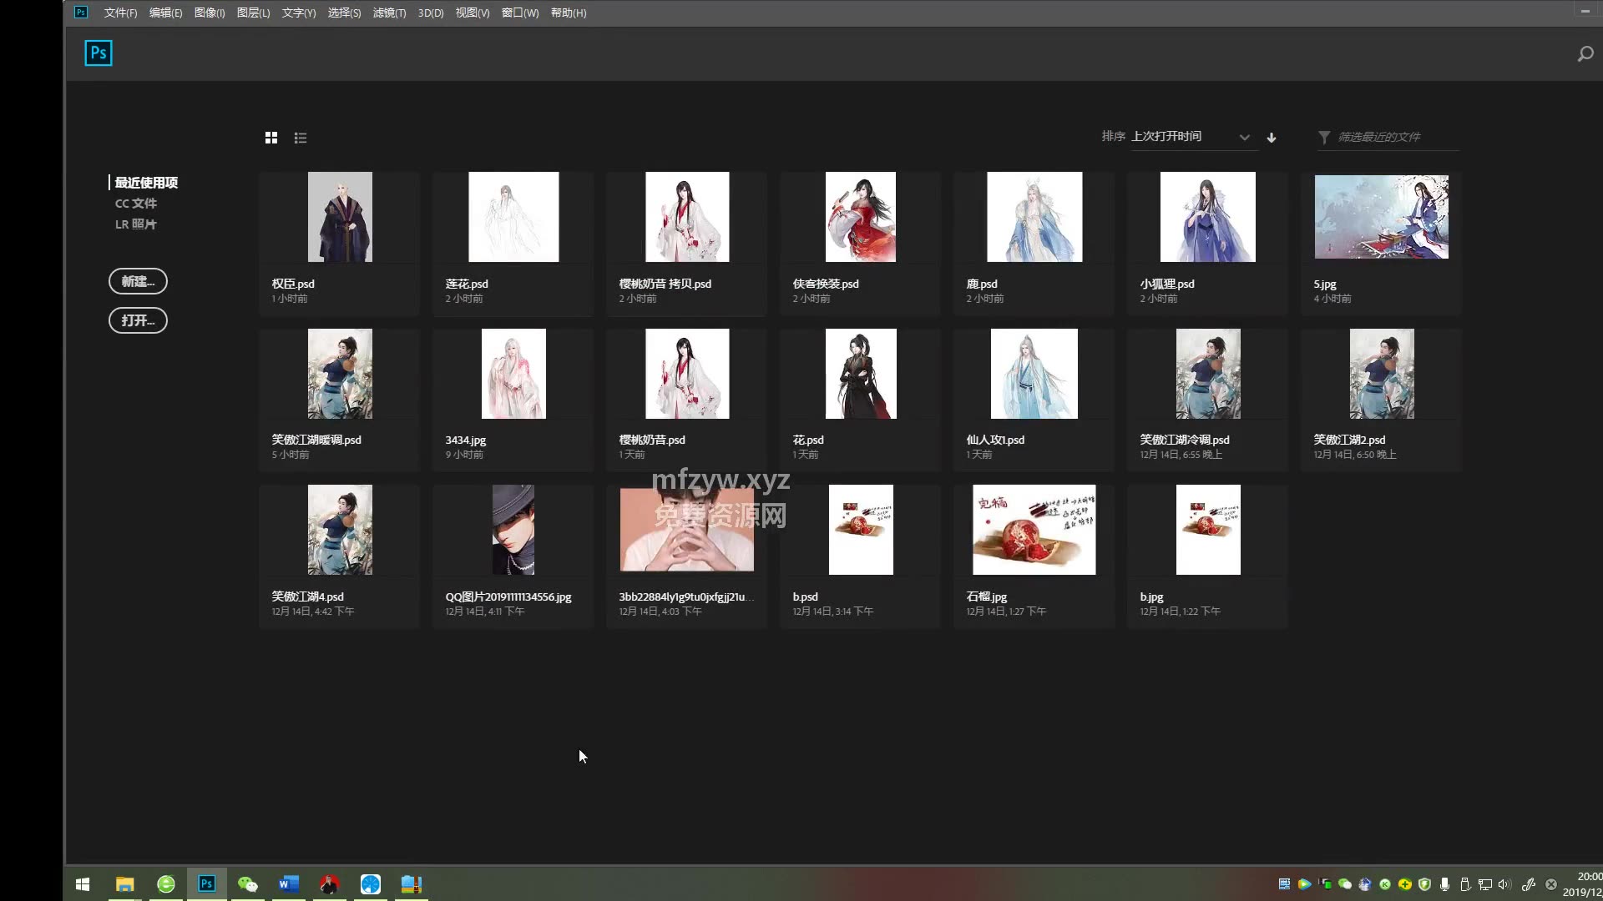The width and height of the screenshot is (1603, 901).
Task: Click the microphone tray icon
Action: tap(1444, 884)
